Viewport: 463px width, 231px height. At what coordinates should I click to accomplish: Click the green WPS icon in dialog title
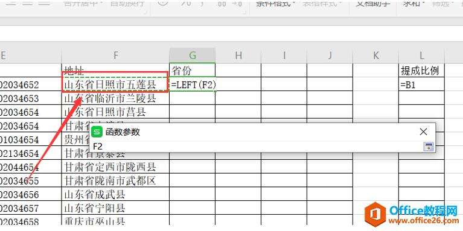click(x=97, y=132)
